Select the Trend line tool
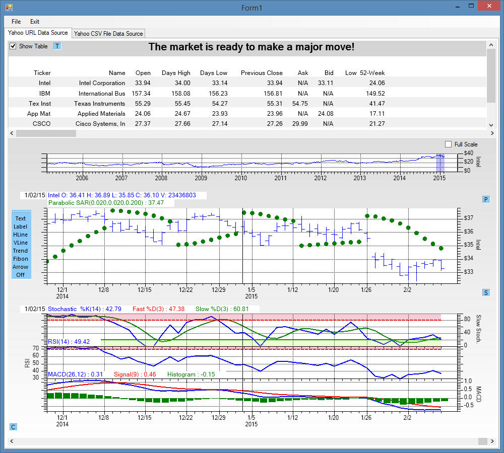 [21, 251]
